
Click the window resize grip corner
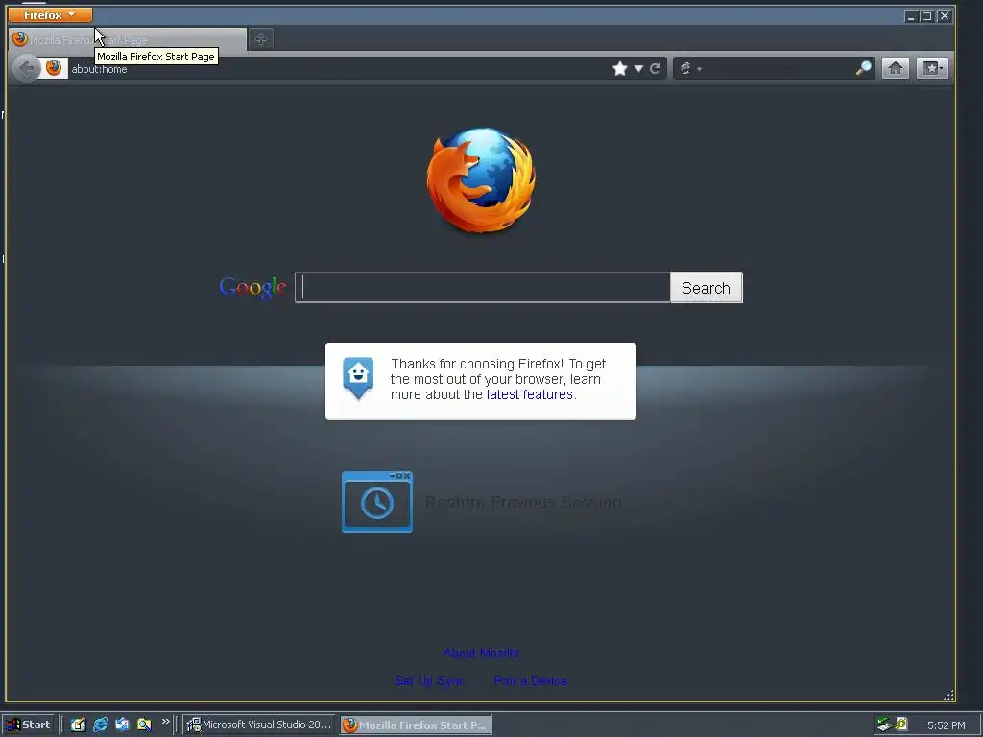click(x=949, y=695)
